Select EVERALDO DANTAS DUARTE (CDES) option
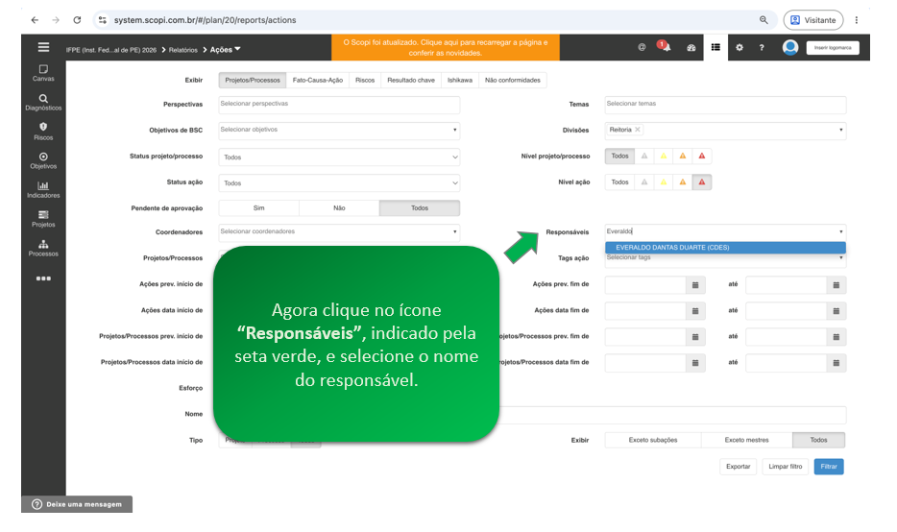Viewport: 897px width, 532px height. tap(725, 248)
